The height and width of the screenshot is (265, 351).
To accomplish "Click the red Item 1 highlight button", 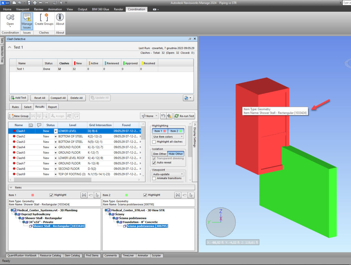I will coord(160,131).
